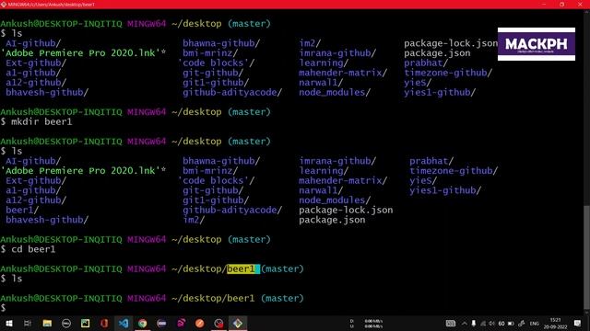The image size is (590, 331).
Task: Open the clock and calendar at 15:21
Action: (555, 324)
